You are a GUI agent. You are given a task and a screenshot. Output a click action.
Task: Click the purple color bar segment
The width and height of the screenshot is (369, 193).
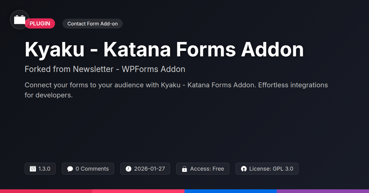click(323, 191)
